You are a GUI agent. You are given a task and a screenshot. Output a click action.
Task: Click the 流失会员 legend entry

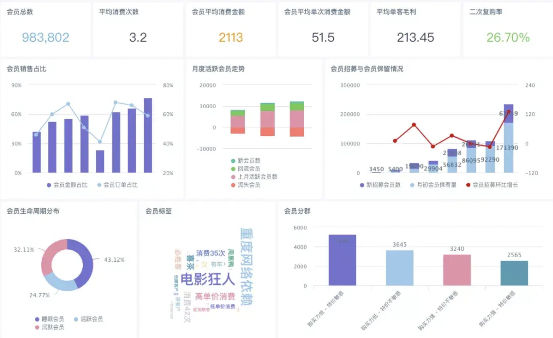(246, 185)
